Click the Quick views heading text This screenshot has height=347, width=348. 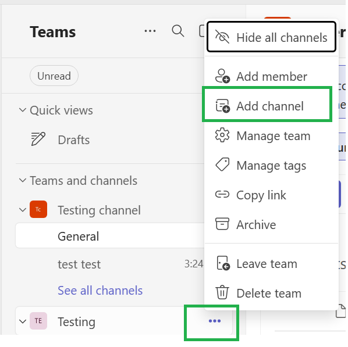click(61, 110)
